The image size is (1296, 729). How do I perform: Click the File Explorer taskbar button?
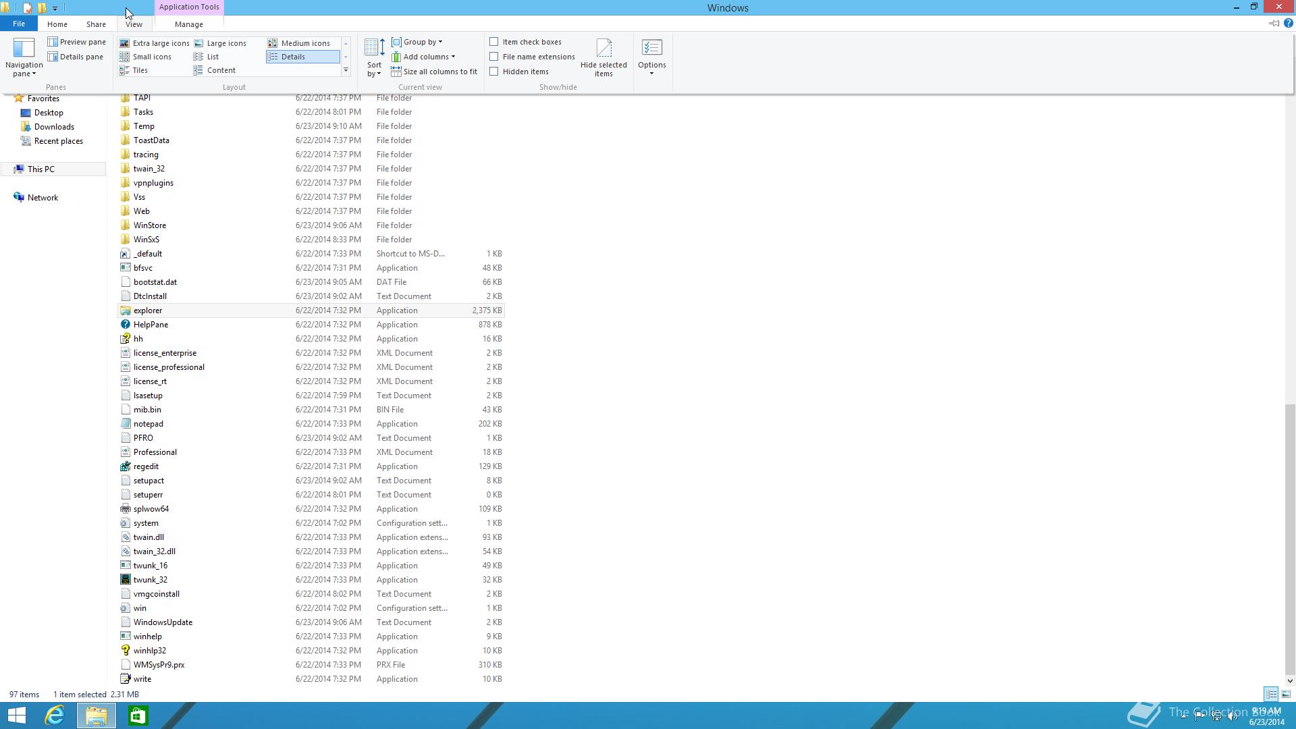(96, 715)
